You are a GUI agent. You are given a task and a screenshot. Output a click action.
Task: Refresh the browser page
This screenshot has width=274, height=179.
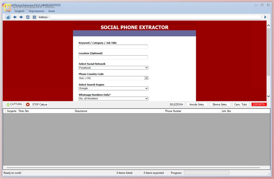pos(28,17)
